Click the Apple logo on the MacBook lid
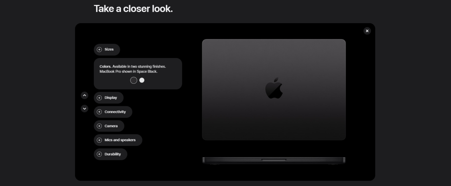The image size is (451, 186). pyautogui.click(x=274, y=88)
